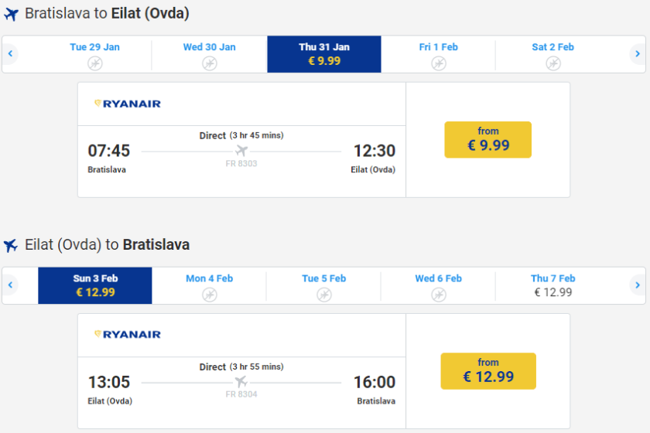Screen dimensions: 650x433
Task: Choose the Fri 1 Feb outbound date
Action: point(438,54)
